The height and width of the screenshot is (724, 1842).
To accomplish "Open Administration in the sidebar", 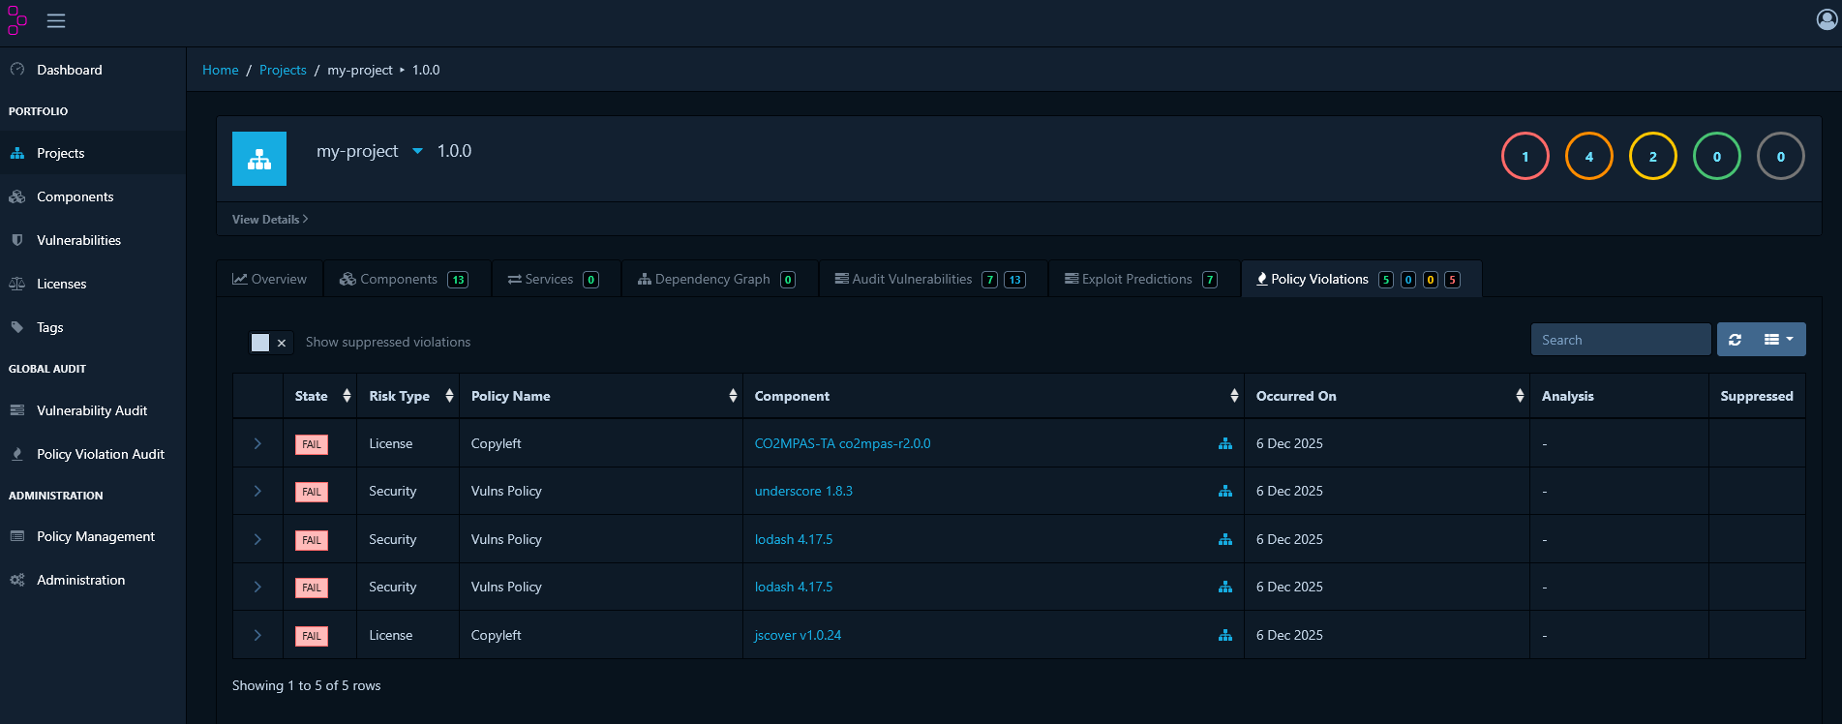I will tap(93, 580).
